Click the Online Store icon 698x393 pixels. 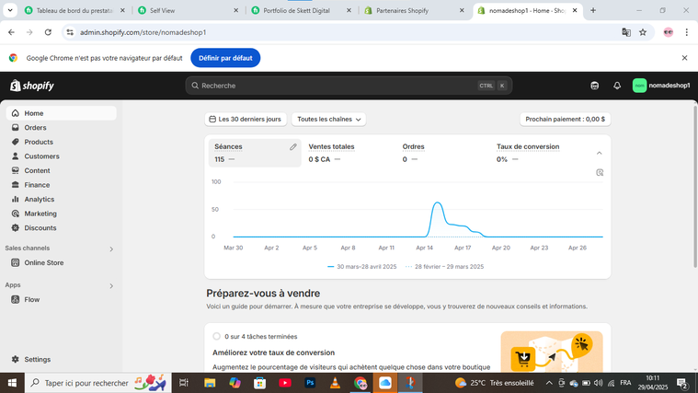[15, 262]
